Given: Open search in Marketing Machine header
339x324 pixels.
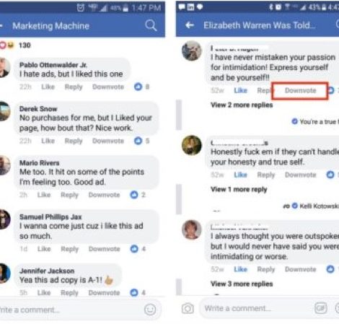Looking at the screenshot, I should (151, 25).
